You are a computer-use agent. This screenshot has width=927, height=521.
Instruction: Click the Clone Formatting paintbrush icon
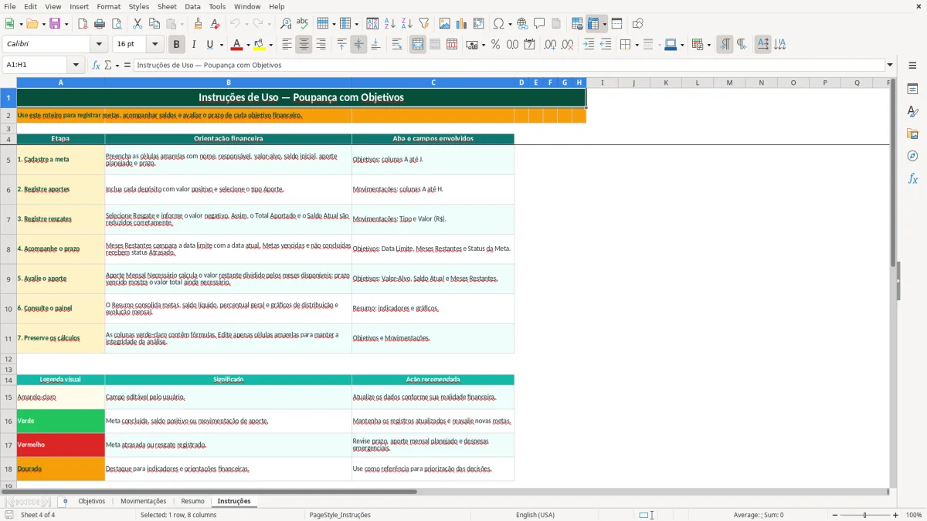[x=199, y=24]
